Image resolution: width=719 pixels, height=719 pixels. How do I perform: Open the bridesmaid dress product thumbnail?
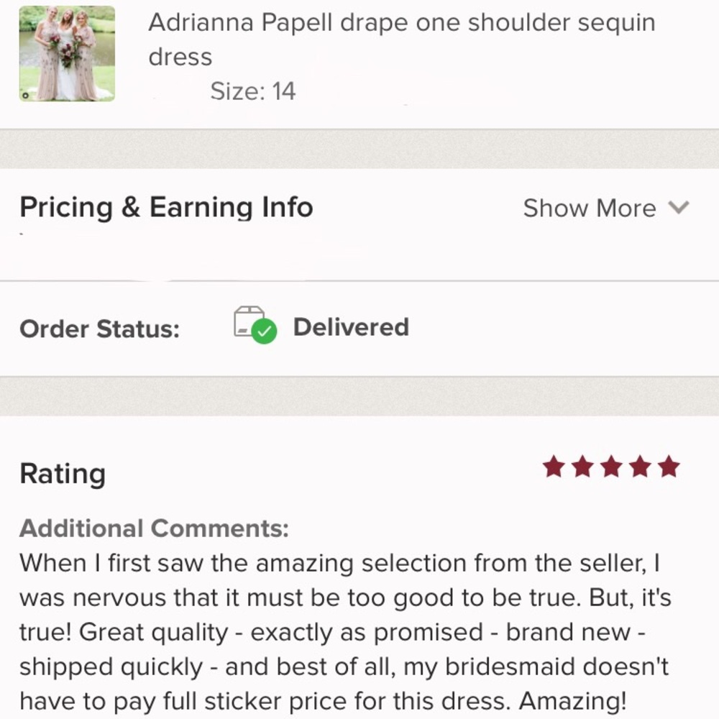67,54
